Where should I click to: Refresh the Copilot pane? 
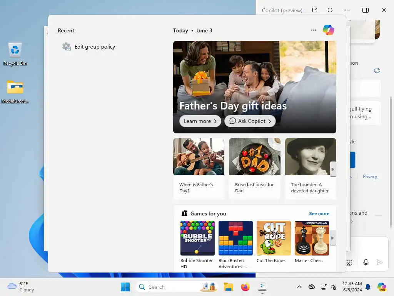[330, 10]
